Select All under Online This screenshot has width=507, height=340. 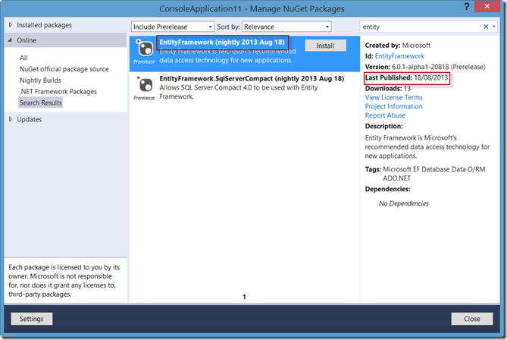pyautogui.click(x=23, y=58)
